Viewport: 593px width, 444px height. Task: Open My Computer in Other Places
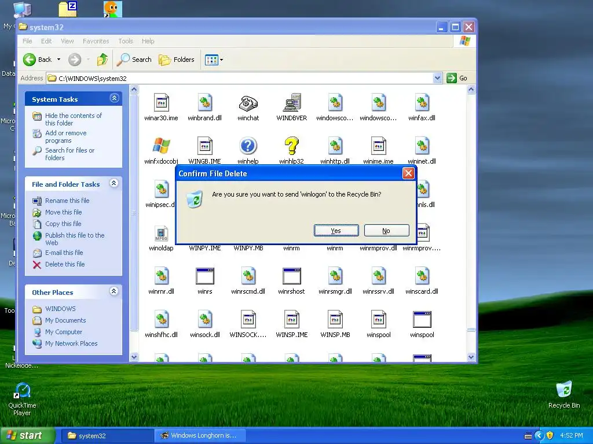click(64, 332)
